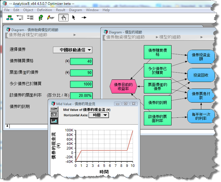Open the Edit menu
The width and height of the screenshot is (221, 182).
pos(16,10)
